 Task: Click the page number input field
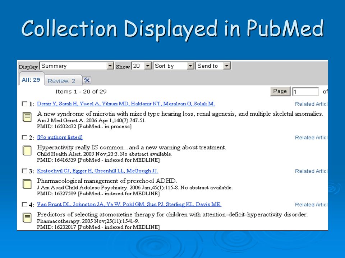(x=305, y=92)
